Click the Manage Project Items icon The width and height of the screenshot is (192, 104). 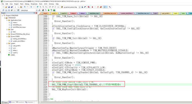pyautogui.click(x=43, y=10)
